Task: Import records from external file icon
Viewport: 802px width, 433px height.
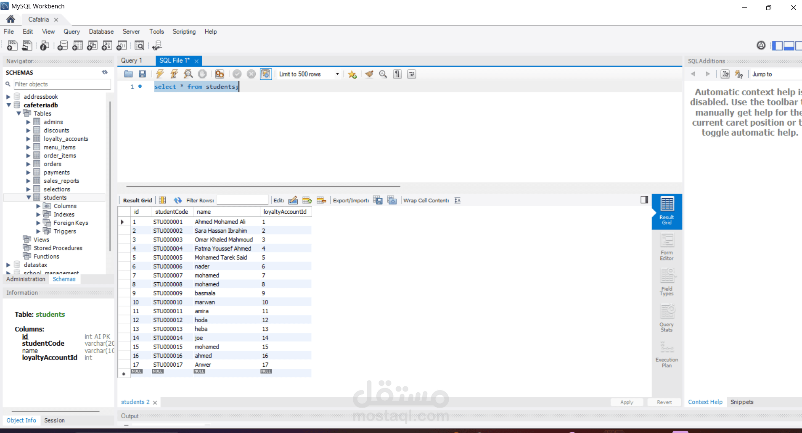Action: click(392, 200)
